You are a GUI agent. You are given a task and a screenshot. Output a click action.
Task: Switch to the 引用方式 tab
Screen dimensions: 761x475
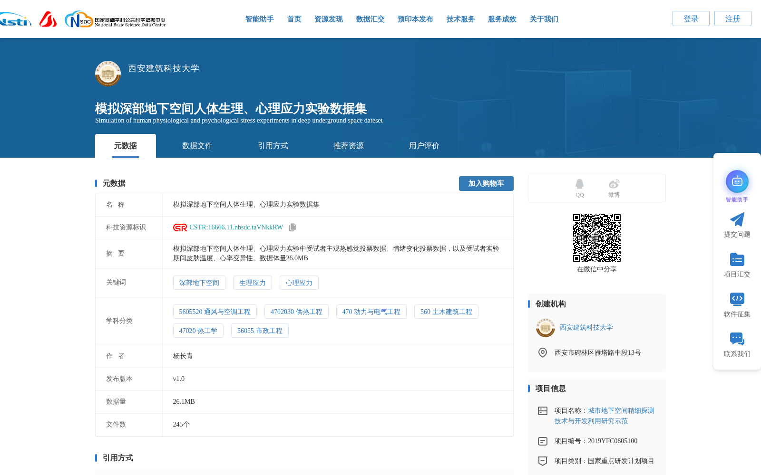(273, 146)
